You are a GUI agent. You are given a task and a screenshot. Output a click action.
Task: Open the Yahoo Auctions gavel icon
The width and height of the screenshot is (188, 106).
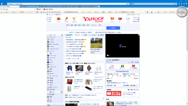click(67, 19)
